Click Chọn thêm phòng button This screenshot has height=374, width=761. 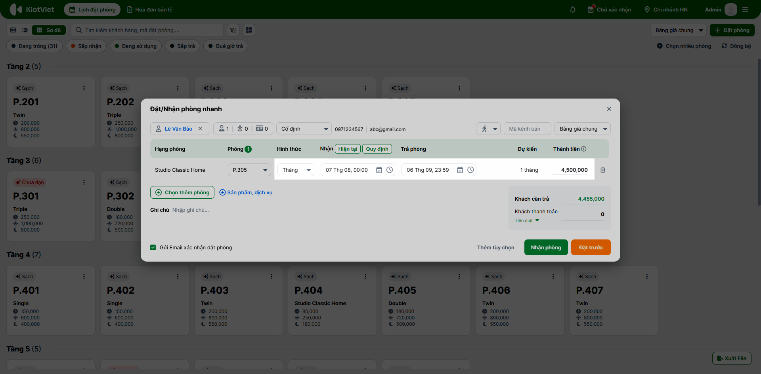point(182,192)
